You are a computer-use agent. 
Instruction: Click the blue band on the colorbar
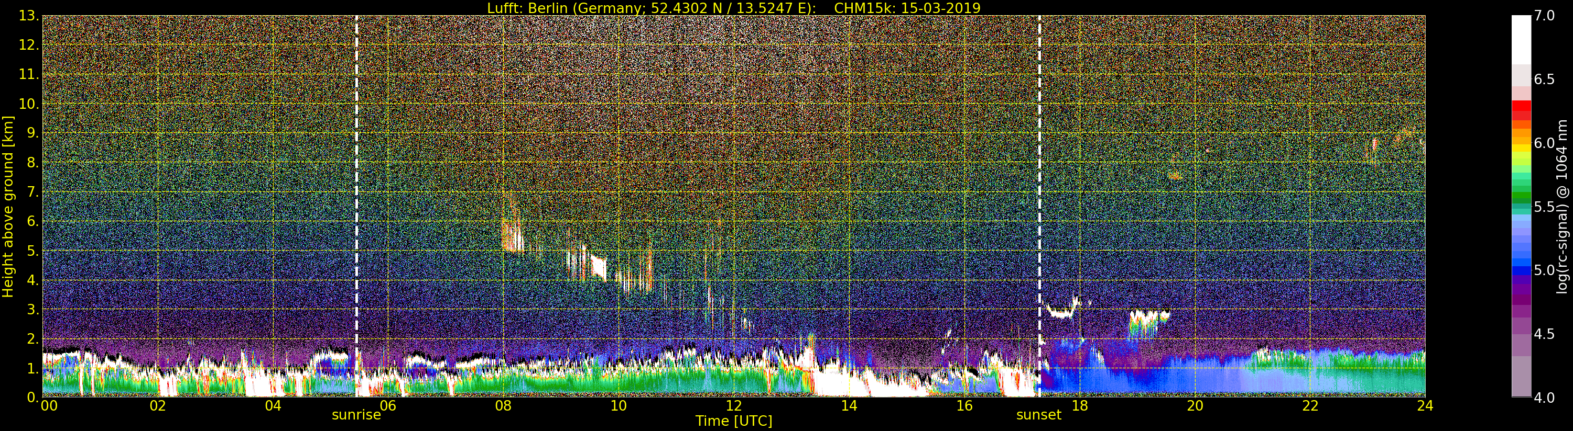[x=1521, y=269]
